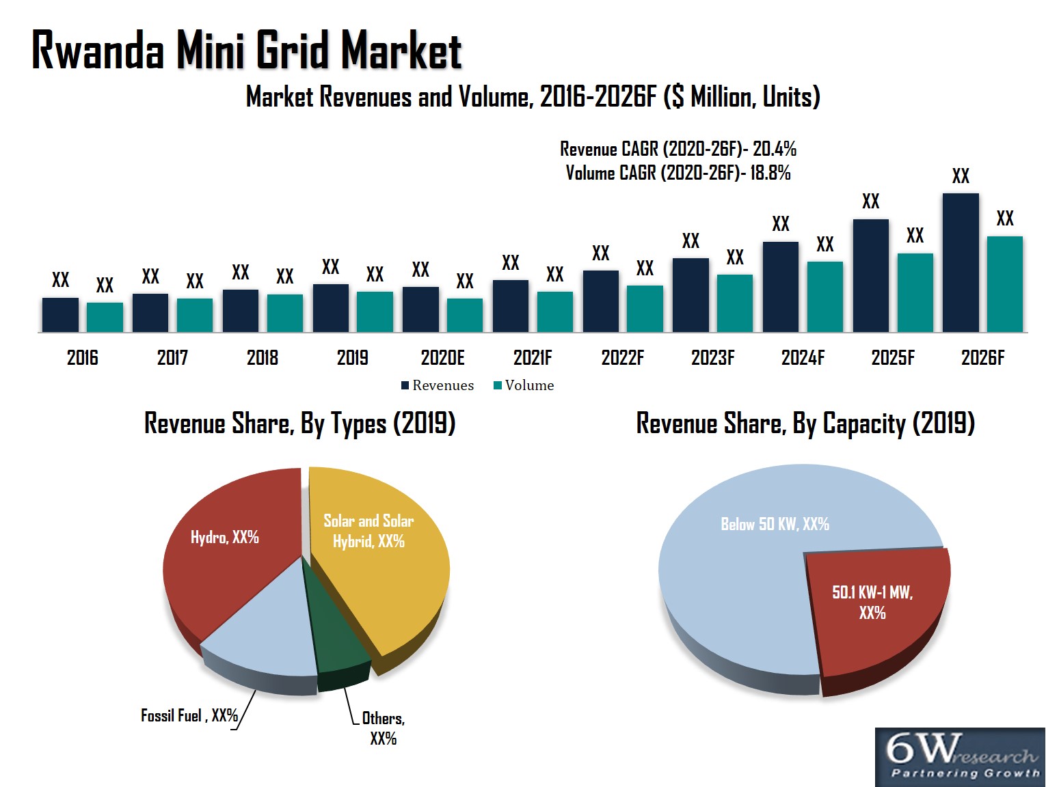Select the Market Revenues and Volume subtitle
This screenshot has width=1046, height=787.
click(x=533, y=97)
